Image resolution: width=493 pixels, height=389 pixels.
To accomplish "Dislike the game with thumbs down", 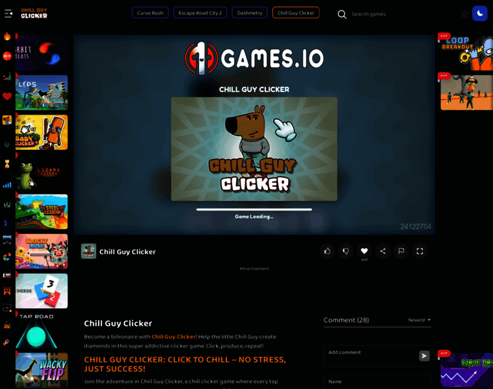I will [346, 251].
